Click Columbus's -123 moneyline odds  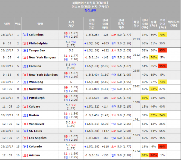tap(105, 35)
